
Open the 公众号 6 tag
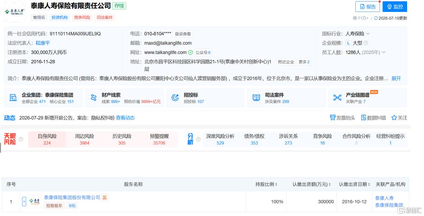(x=203, y=52)
